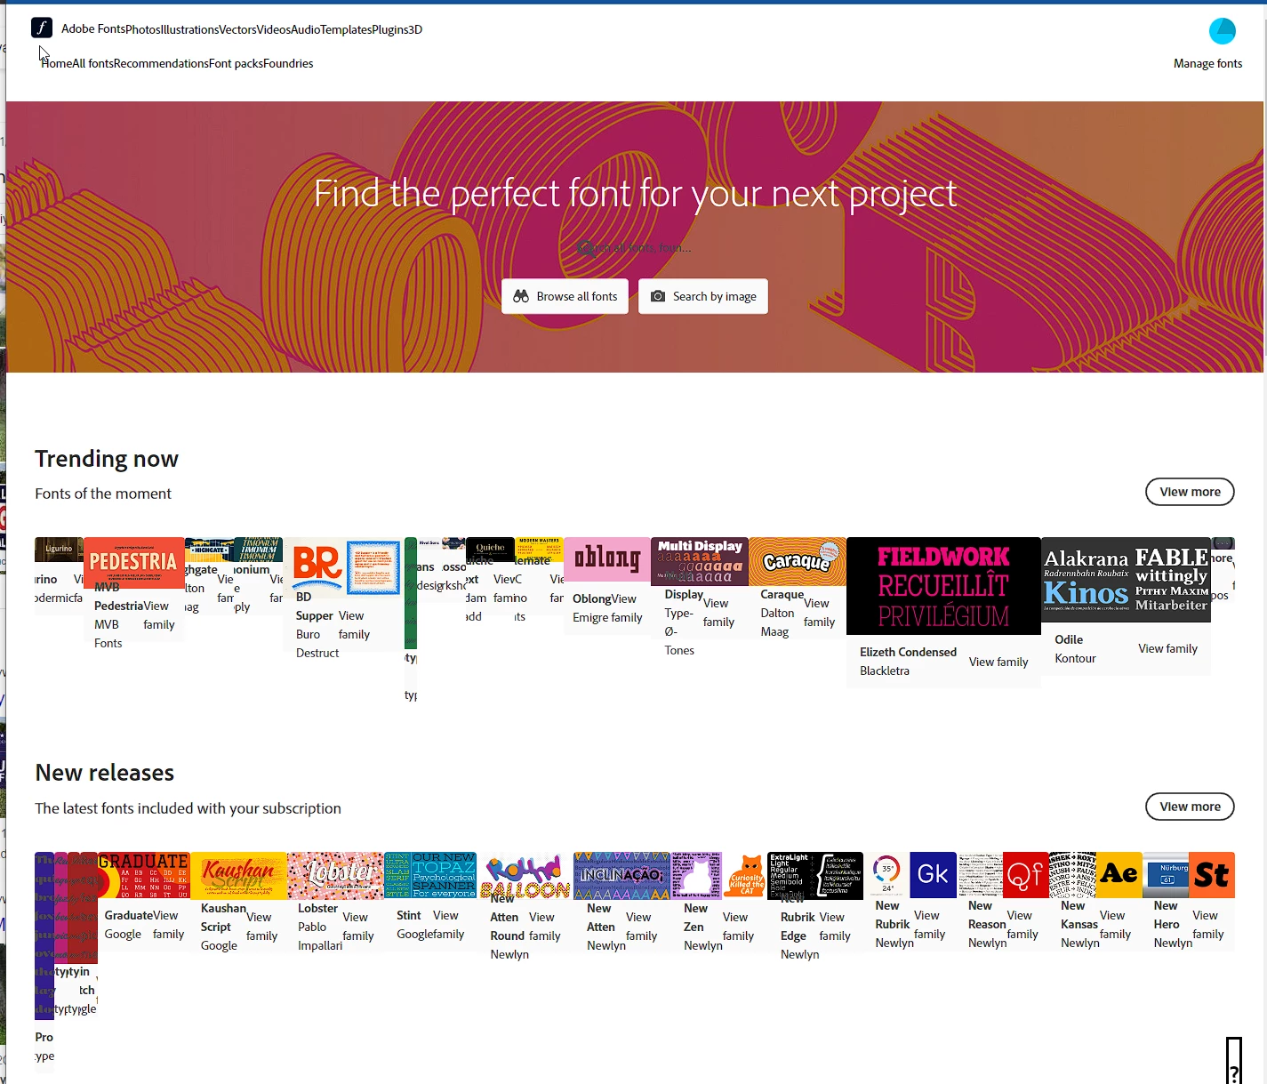The width and height of the screenshot is (1267, 1084).
Task: Click the binoculars icon in Browse all fonts
Action: pyautogui.click(x=521, y=296)
